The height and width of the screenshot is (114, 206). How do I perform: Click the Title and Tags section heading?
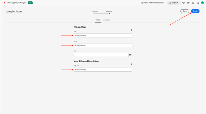pos(80,27)
